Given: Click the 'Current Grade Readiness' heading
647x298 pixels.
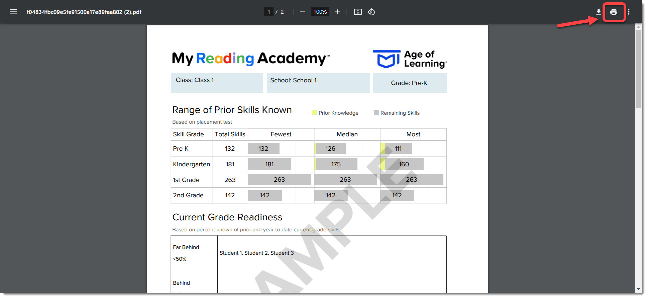Looking at the screenshot, I should pyautogui.click(x=227, y=217).
